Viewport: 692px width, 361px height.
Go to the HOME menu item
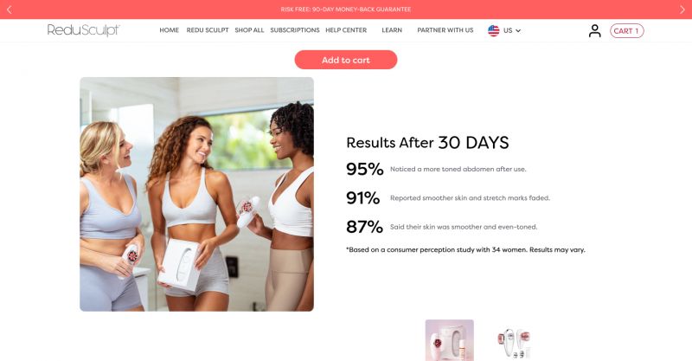pos(169,30)
